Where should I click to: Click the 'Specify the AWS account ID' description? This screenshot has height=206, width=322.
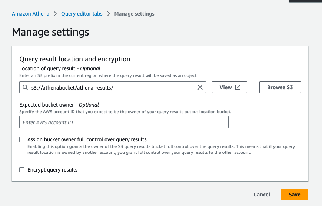click(x=125, y=112)
